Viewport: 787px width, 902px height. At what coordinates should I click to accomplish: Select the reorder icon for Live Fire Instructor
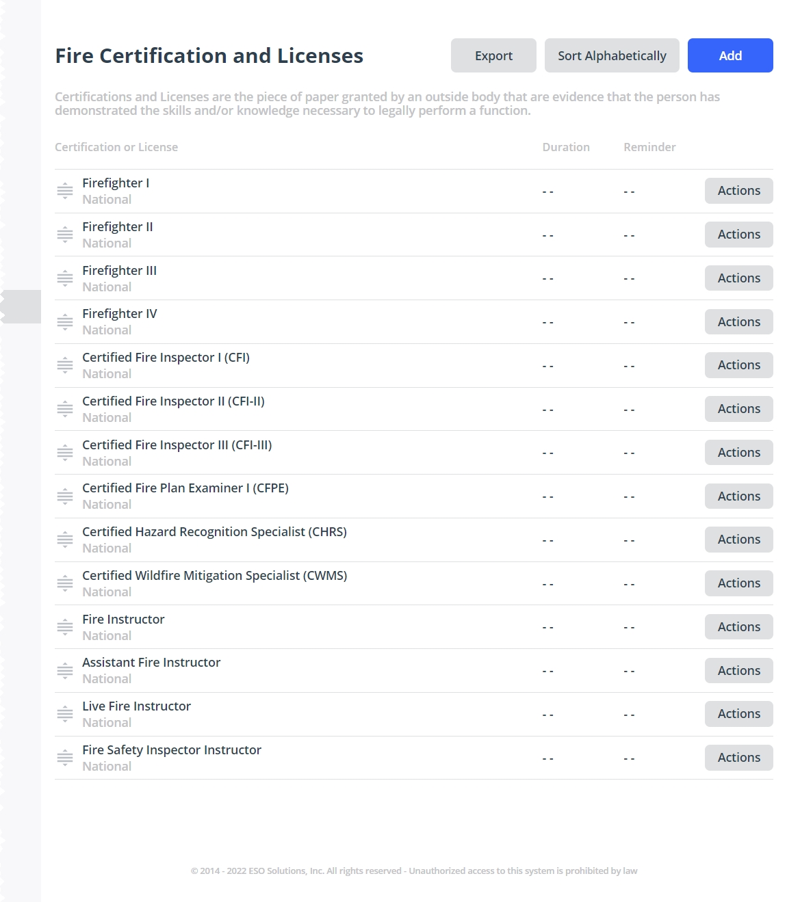click(65, 713)
